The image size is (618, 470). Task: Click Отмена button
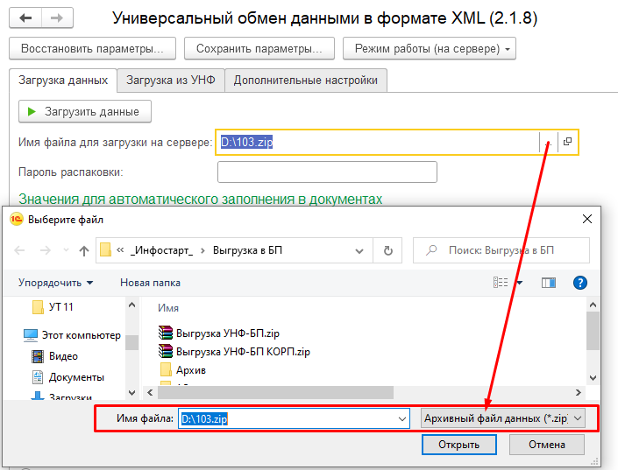[x=547, y=445]
